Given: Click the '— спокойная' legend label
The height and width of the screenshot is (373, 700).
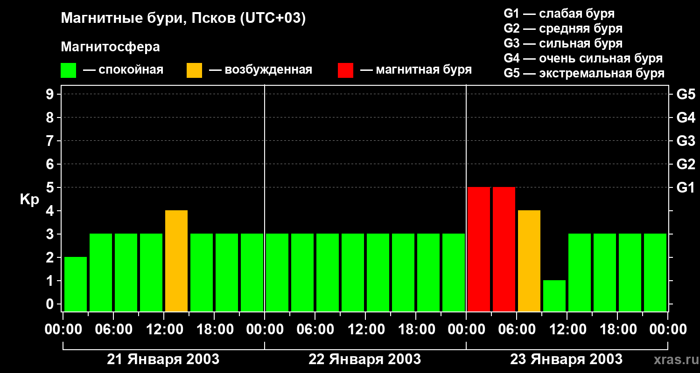Looking at the screenshot, I should pos(123,70).
